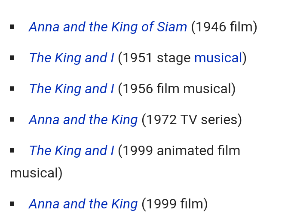
Task: Click the '(1951 stage' text
Action: (x=154, y=58)
